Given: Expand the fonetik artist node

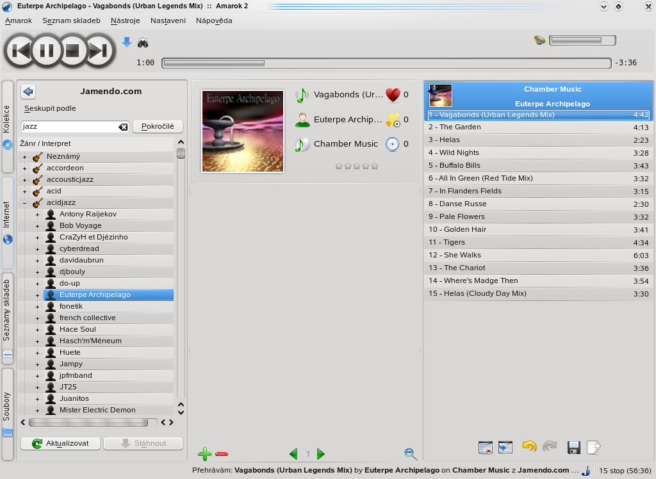Looking at the screenshot, I should click(38, 307).
